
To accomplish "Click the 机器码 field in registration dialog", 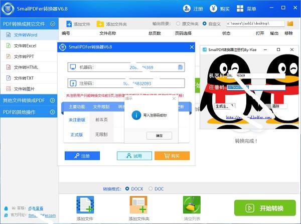I will pos(126,67).
